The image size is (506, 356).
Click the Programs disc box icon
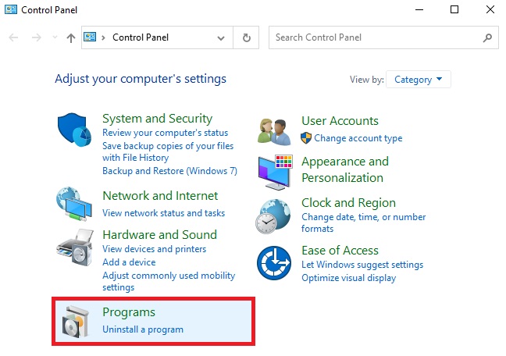75,320
